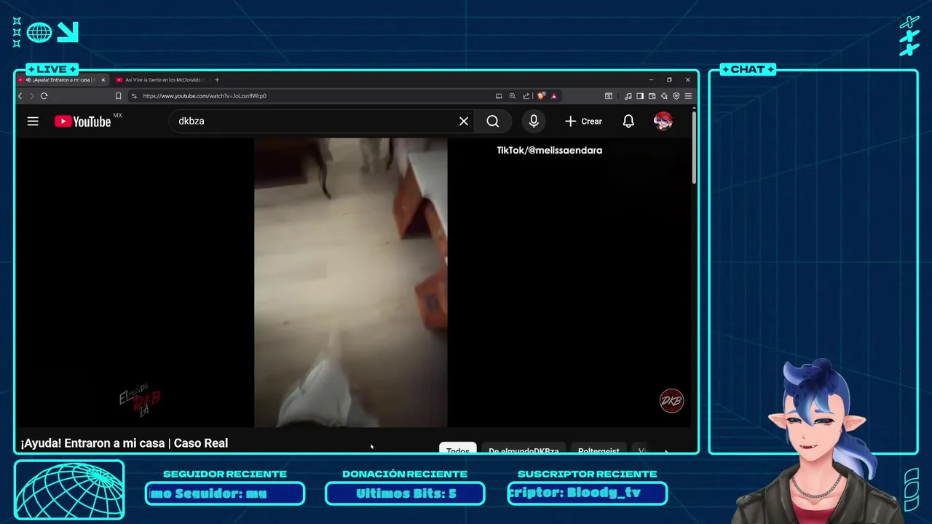Viewport: 932px width, 524px height.
Task: Click the video title '¡Ayuda! Entraron a mi casa'
Action: point(125,443)
